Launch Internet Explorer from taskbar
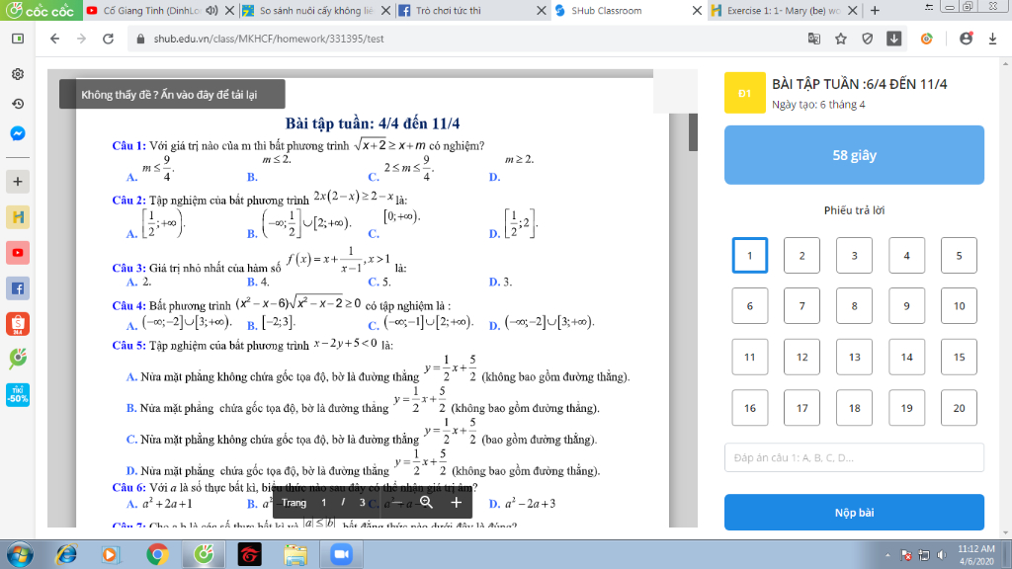This screenshot has height=569, width=1012. [x=66, y=554]
